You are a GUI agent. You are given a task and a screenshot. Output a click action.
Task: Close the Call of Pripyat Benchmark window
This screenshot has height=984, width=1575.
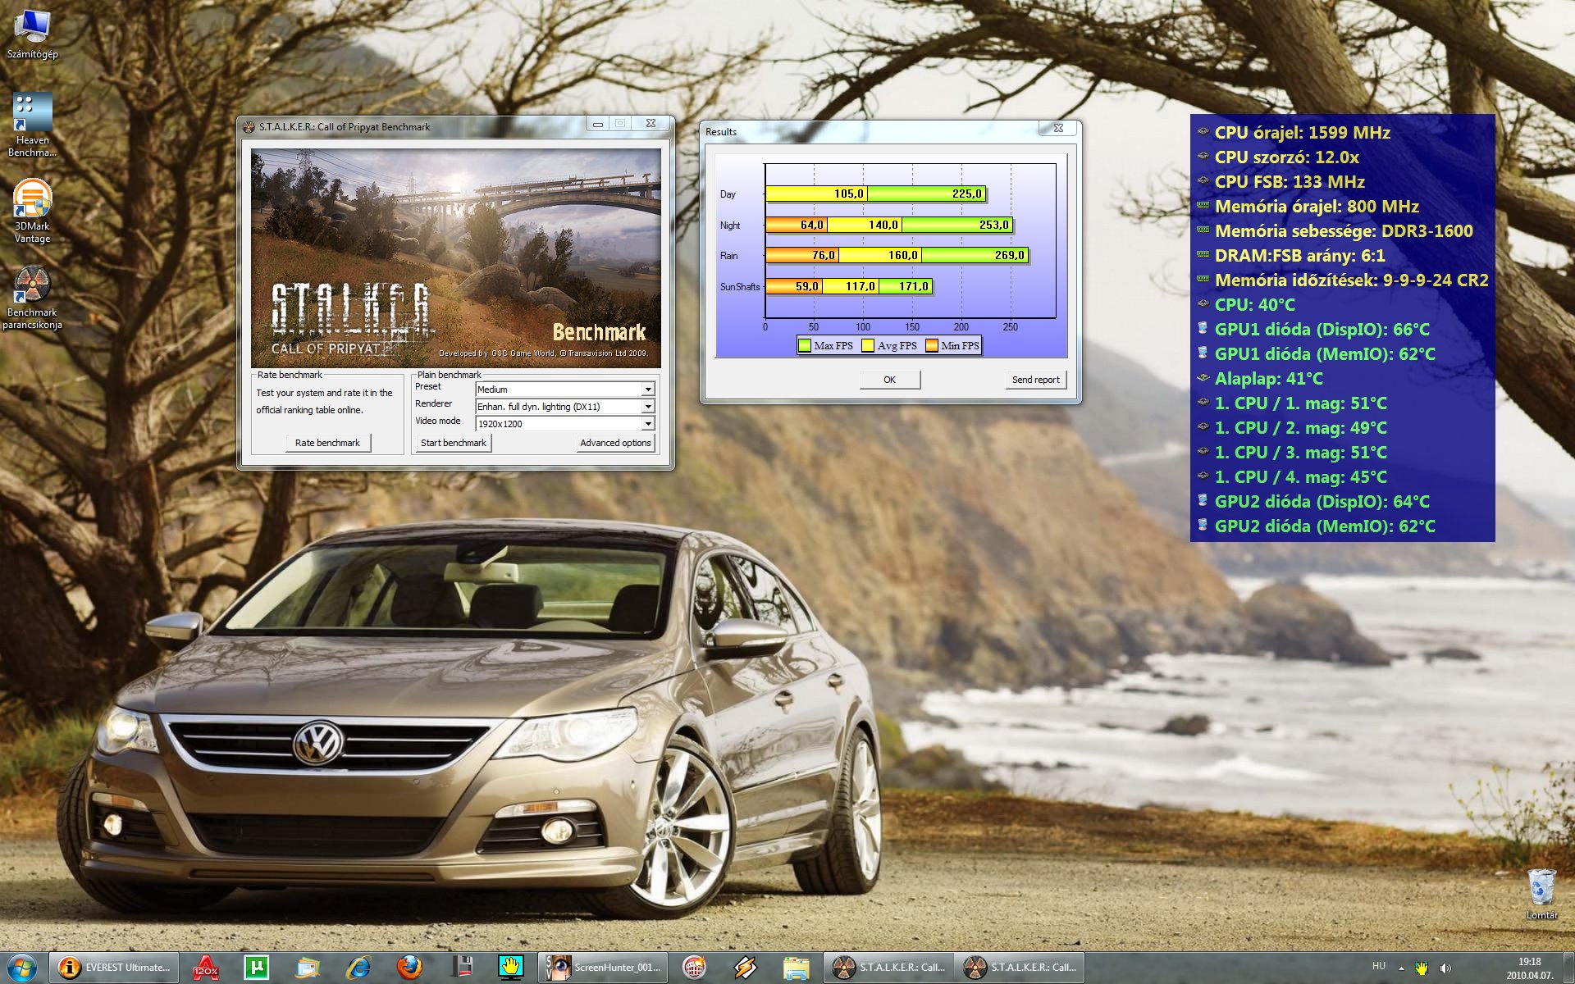[x=651, y=124]
